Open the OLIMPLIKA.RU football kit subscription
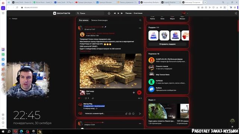This screenshot has height=134, width=239. (167, 60)
